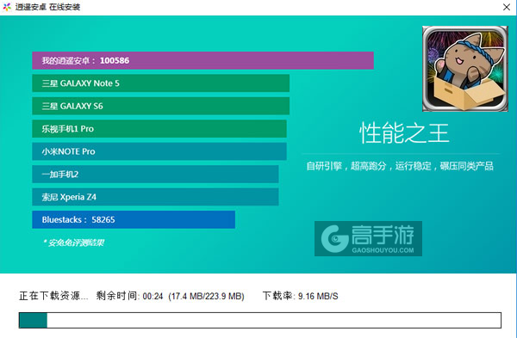The image size is (517, 338).
Task: Click the cat-in-box game icon
Action: click(465, 69)
